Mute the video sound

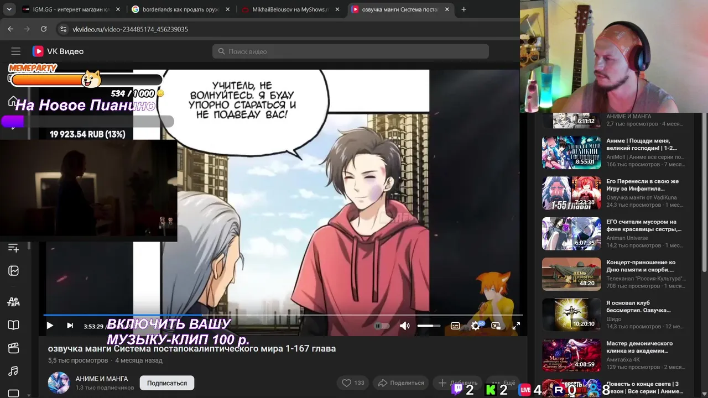pyautogui.click(x=405, y=326)
